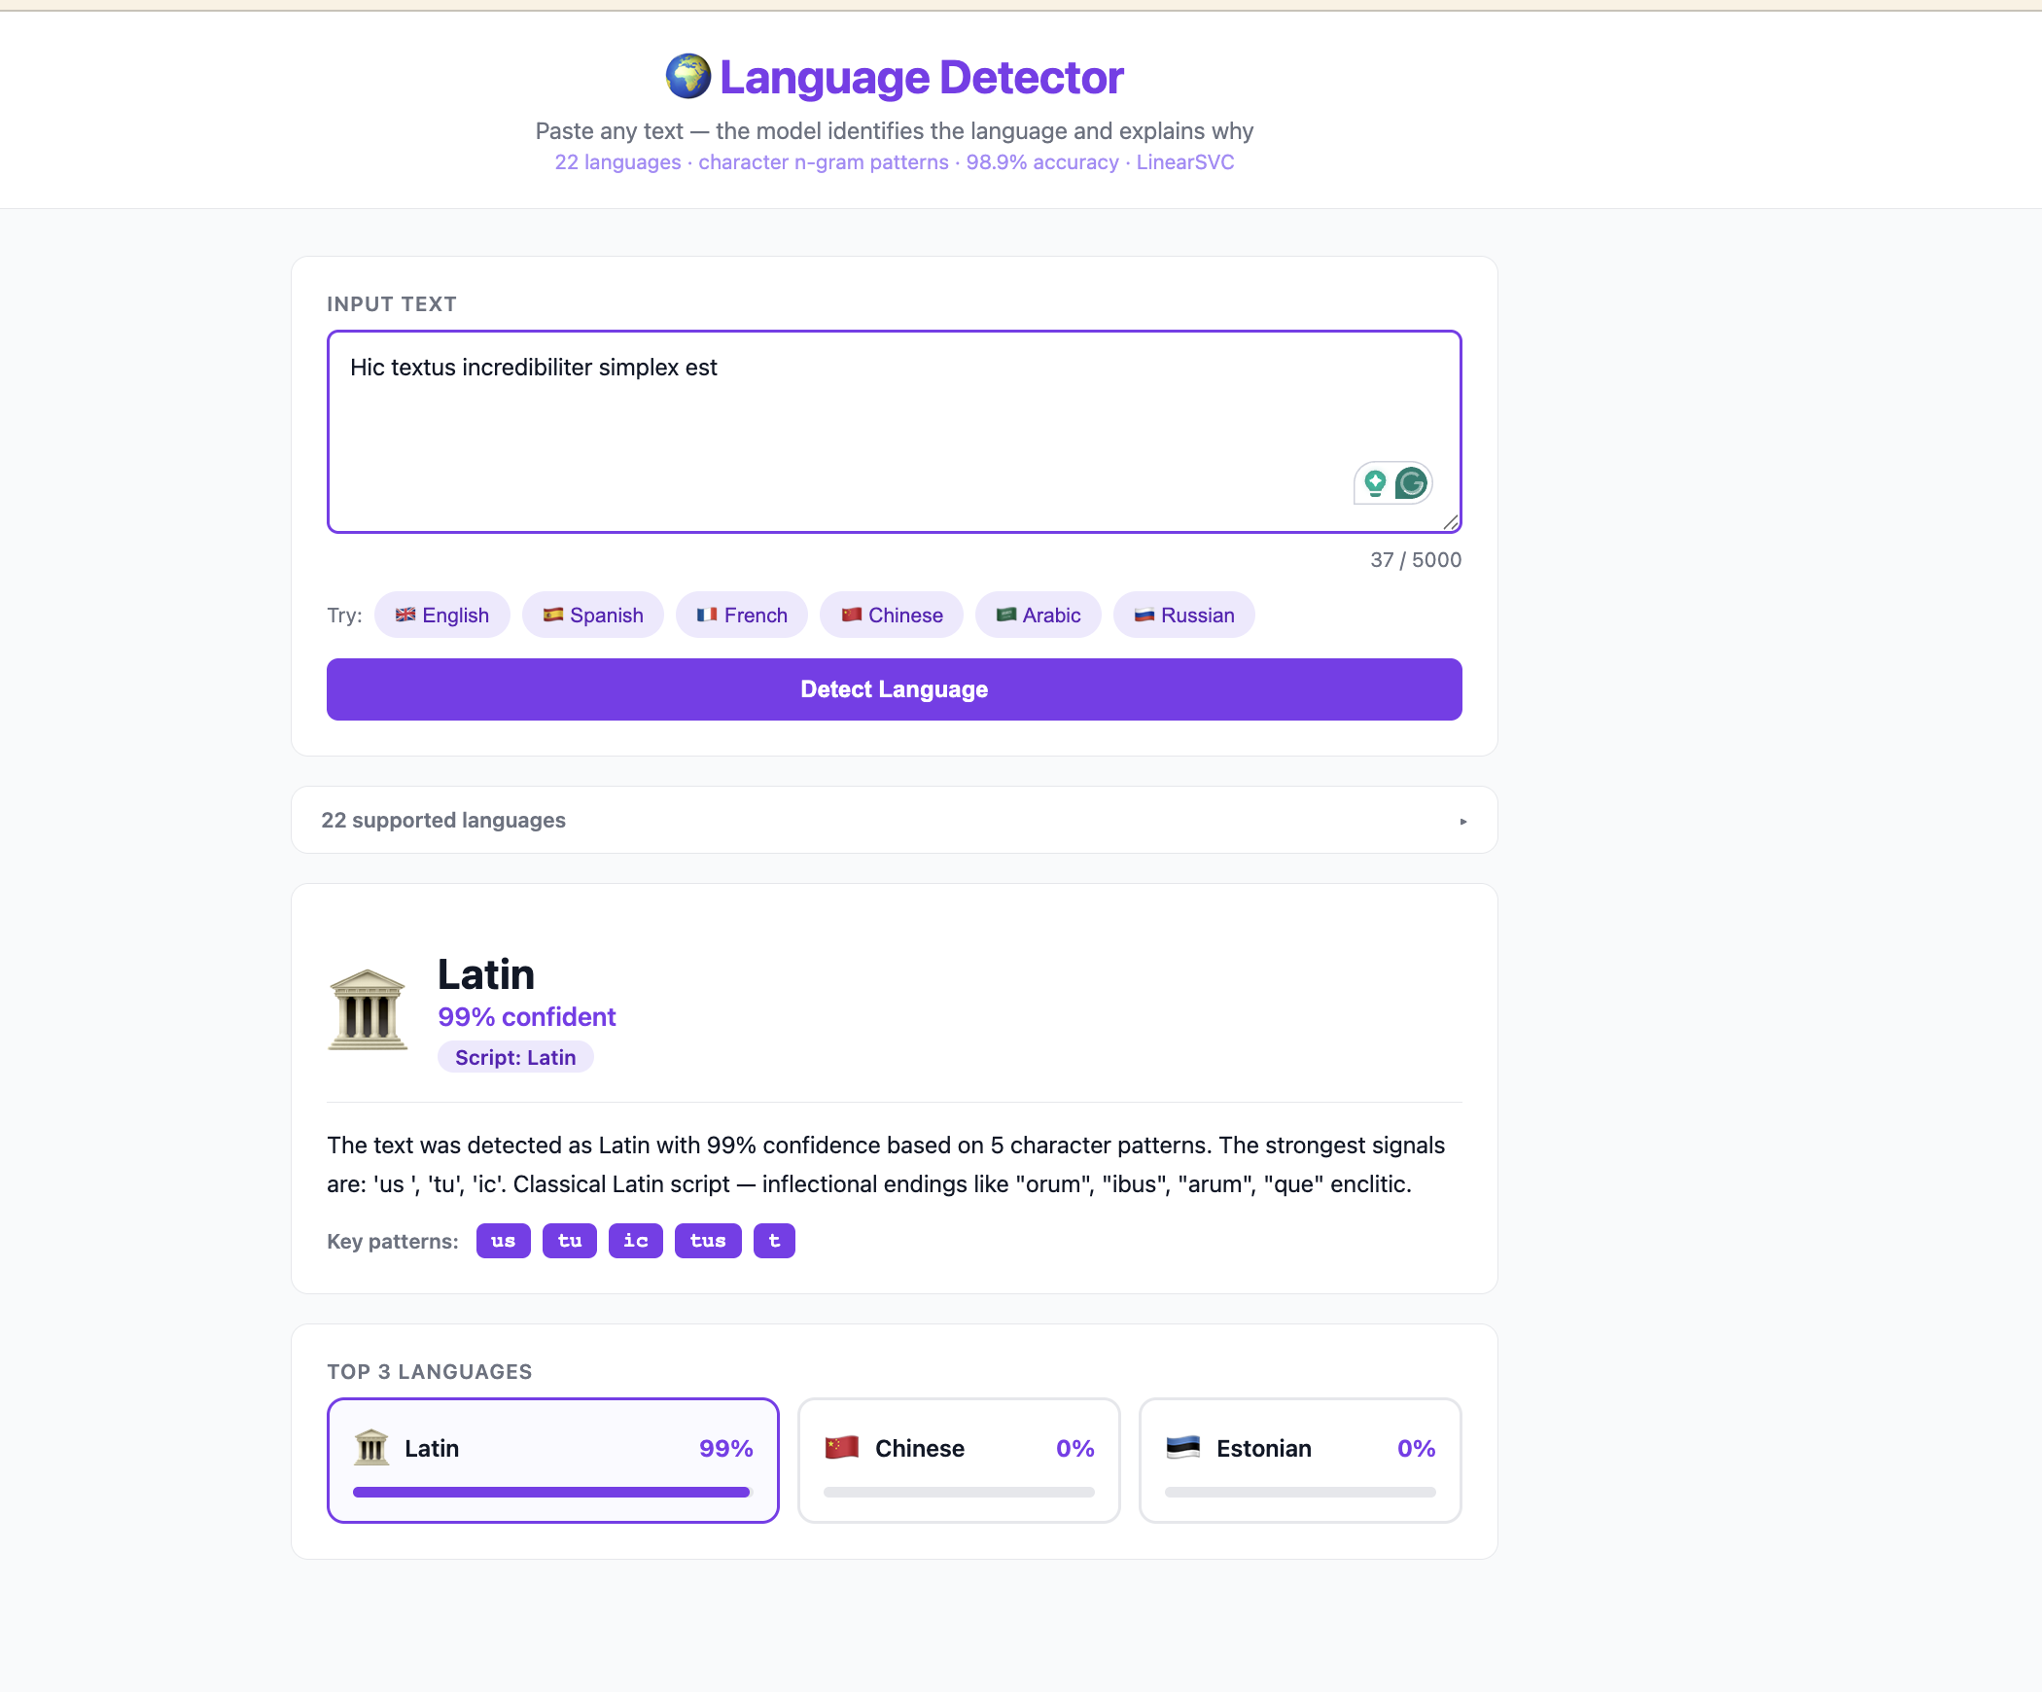Click the '37 / 5000' character counter
Screen dimensions: 2042x1692
click(1416, 559)
